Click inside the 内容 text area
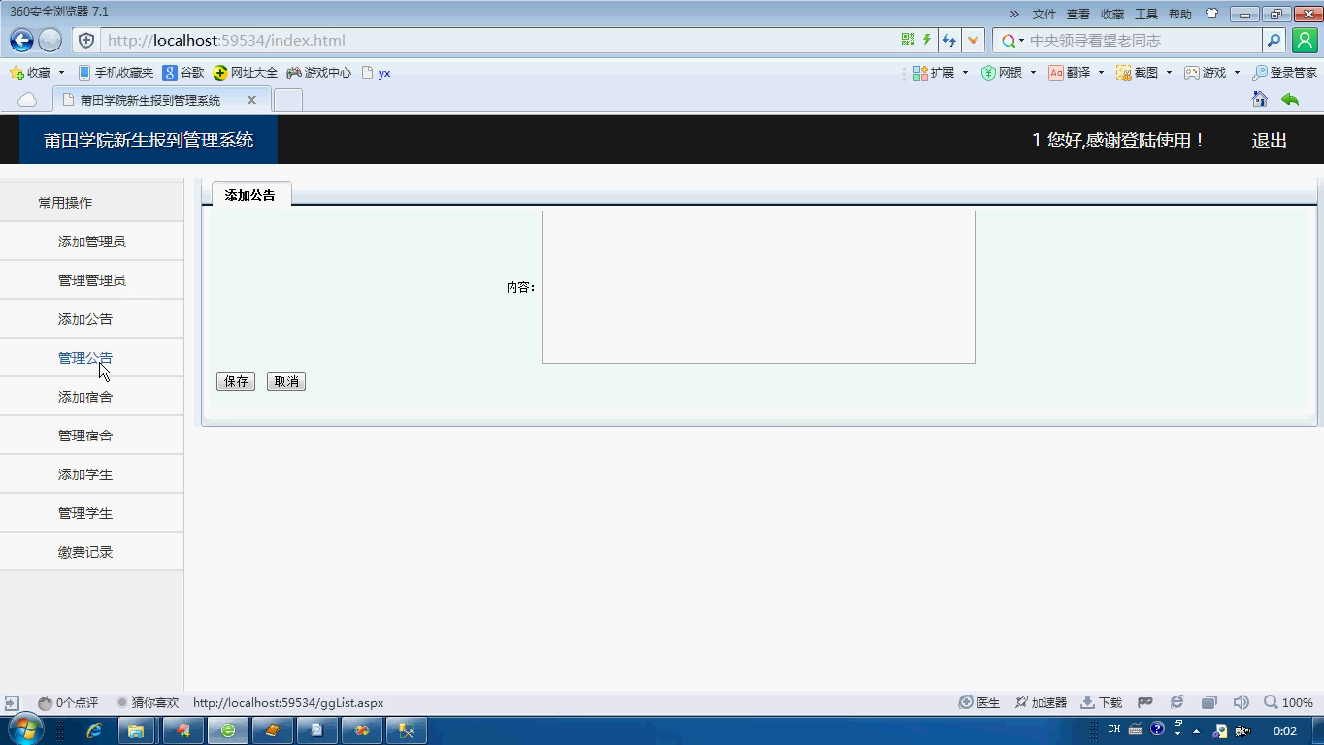 pos(758,287)
